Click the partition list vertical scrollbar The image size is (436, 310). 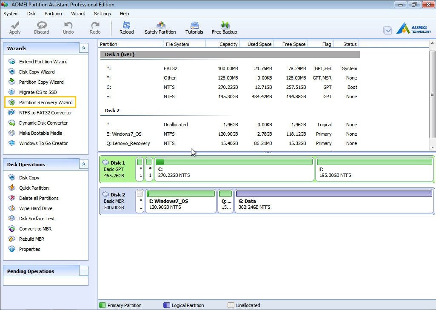(x=433, y=94)
